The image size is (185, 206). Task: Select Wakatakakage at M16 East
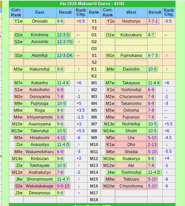click(x=40, y=186)
